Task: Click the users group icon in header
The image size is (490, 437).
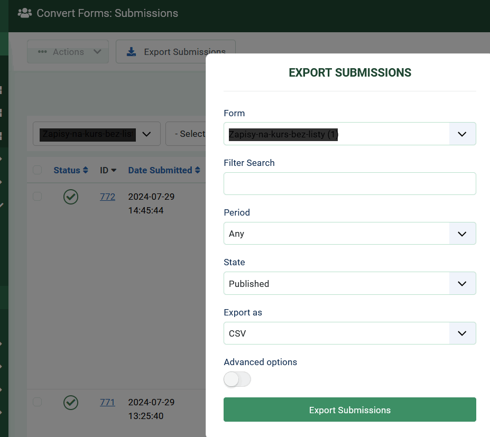Action: click(25, 13)
